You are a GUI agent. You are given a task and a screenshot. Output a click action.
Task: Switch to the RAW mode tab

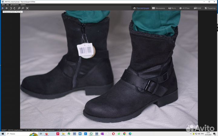[197, 8]
